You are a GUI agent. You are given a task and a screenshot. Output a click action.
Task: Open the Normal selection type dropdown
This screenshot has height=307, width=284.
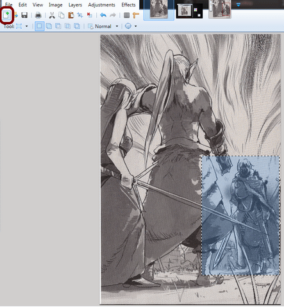pyautogui.click(x=117, y=26)
